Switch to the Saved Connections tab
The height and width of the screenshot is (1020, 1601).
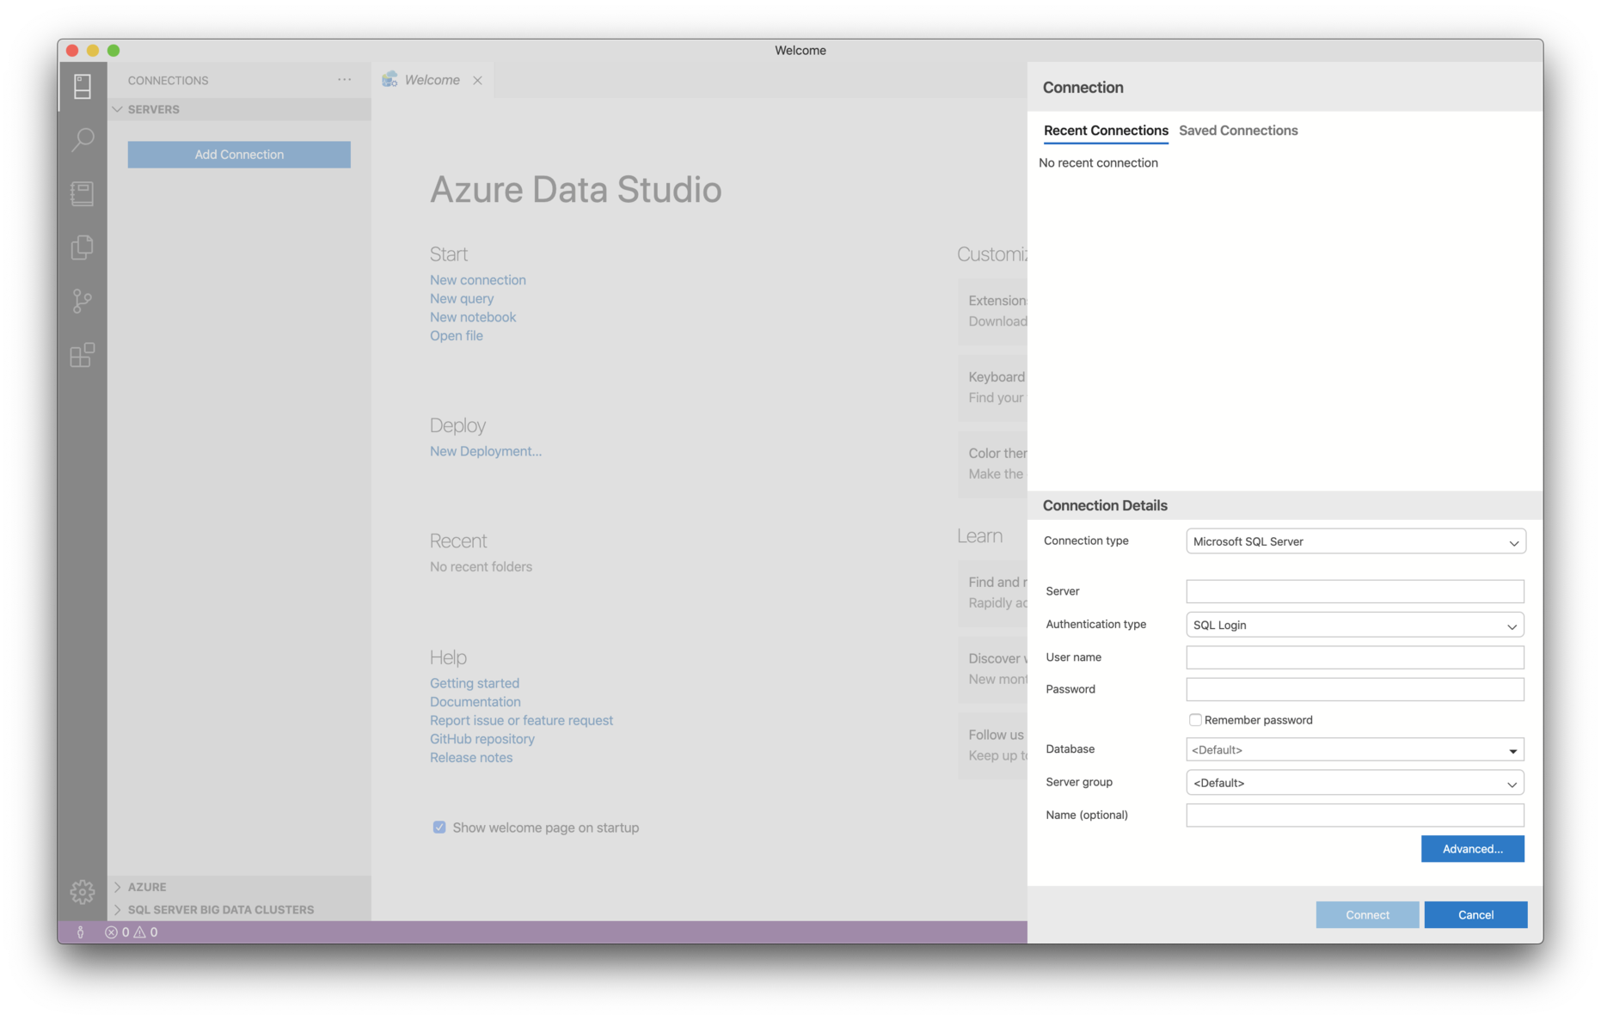(x=1238, y=131)
